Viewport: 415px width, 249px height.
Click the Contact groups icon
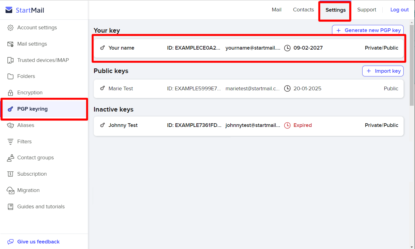[10, 157]
